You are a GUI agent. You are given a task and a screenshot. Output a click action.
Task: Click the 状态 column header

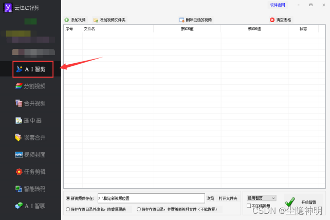(303, 29)
